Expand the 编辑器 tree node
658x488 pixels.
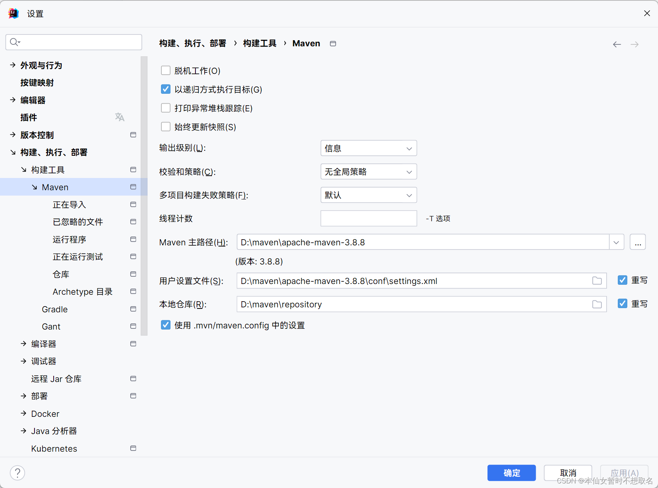pyautogui.click(x=13, y=100)
